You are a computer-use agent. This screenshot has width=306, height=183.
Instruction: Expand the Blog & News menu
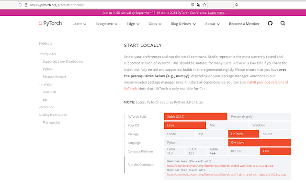pyautogui.click(x=183, y=23)
